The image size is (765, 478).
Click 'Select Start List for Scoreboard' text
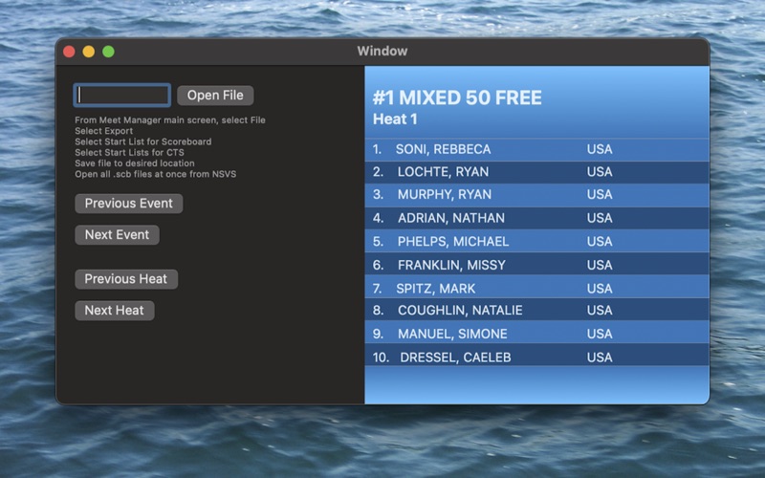click(142, 141)
